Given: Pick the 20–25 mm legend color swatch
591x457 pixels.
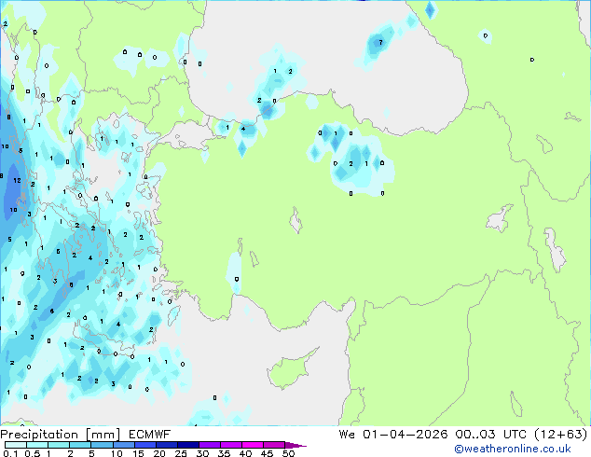Looking at the screenshot, I should tap(166, 445).
